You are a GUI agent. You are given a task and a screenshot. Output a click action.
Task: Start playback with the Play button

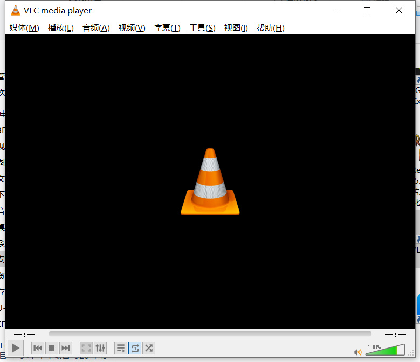tap(16, 348)
